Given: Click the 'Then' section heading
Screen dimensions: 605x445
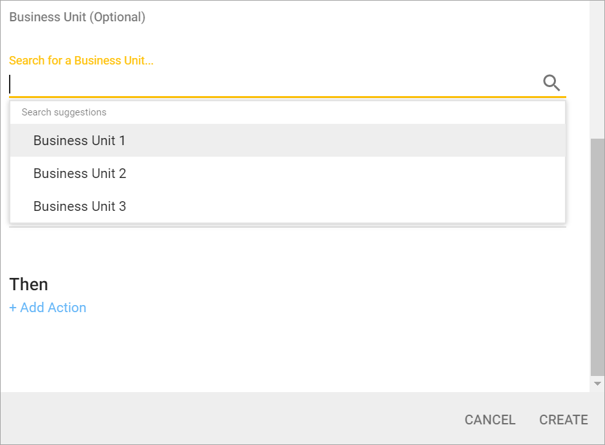Looking at the screenshot, I should pos(29,284).
